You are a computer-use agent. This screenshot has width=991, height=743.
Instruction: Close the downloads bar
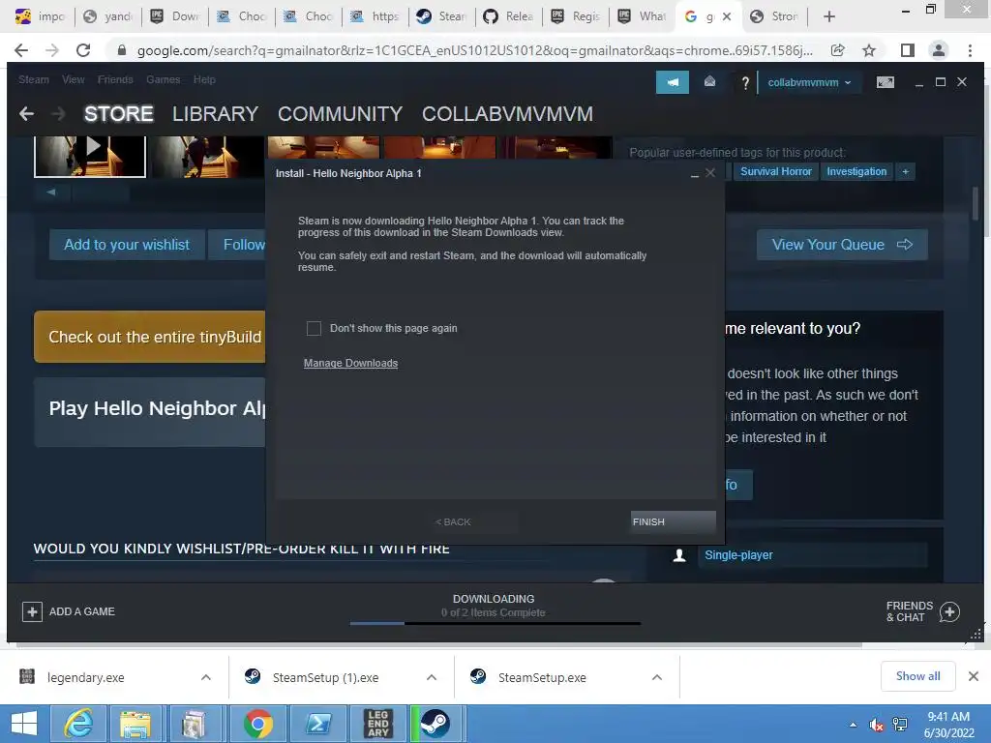(974, 676)
